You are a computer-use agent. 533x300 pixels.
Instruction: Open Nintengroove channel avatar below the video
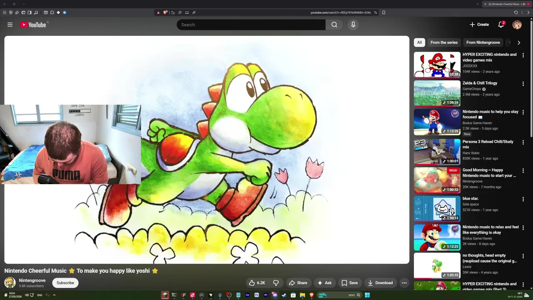click(x=10, y=282)
